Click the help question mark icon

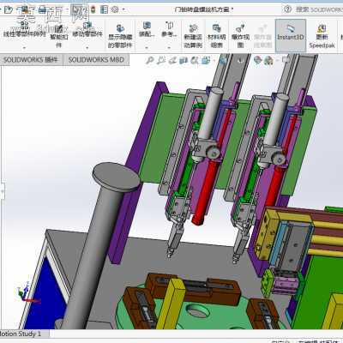(x=287, y=9)
